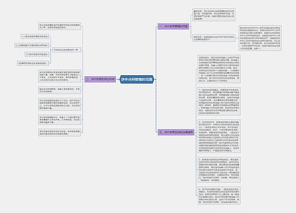Click the note beginning 合同的效力
Screen dimensions: 296x213
tap(219, 69)
